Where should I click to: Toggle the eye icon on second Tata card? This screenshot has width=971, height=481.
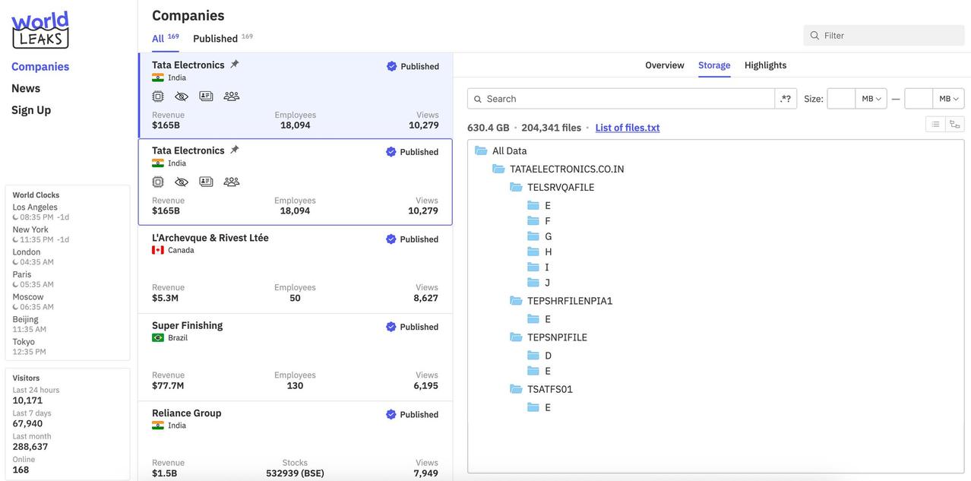pos(182,182)
